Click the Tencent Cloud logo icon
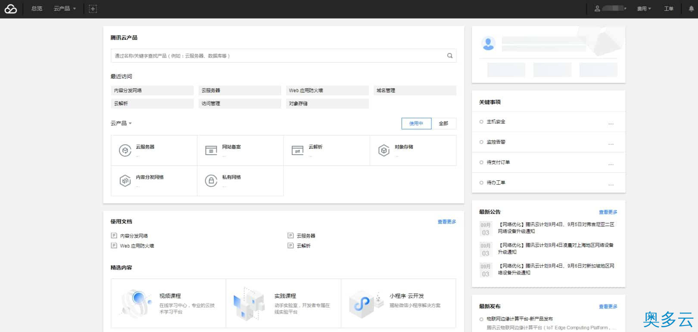The width and height of the screenshot is (698, 332). click(x=11, y=9)
